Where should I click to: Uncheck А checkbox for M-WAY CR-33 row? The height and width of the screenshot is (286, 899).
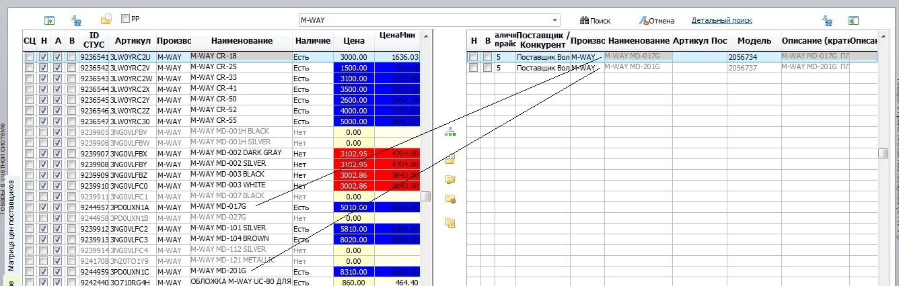click(x=58, y=79)
